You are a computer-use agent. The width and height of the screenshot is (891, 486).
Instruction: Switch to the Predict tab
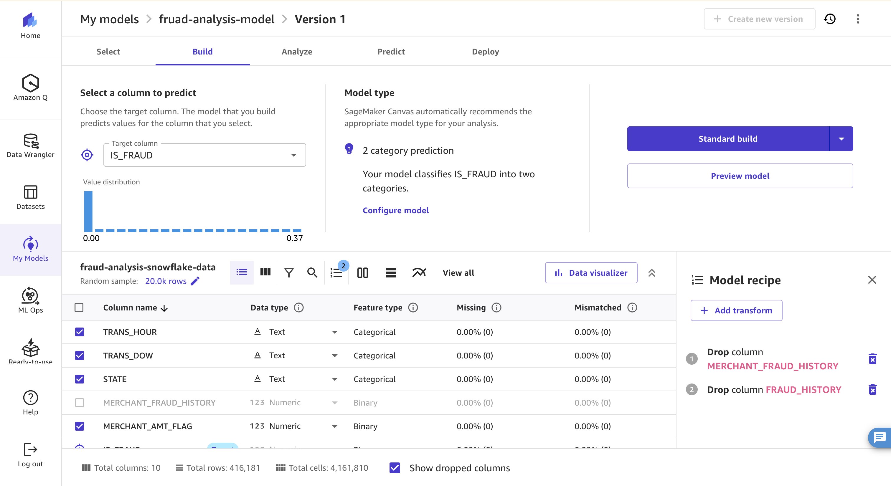click(x=391, y=52)
